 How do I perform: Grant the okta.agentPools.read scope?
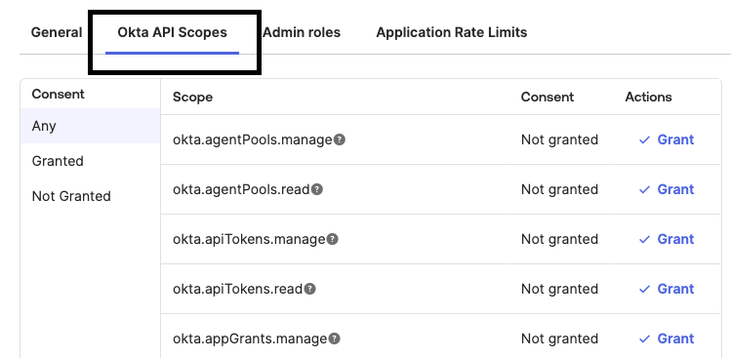pos(667,189)
